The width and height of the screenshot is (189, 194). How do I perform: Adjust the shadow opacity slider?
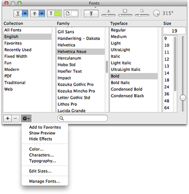coord(108,15)
